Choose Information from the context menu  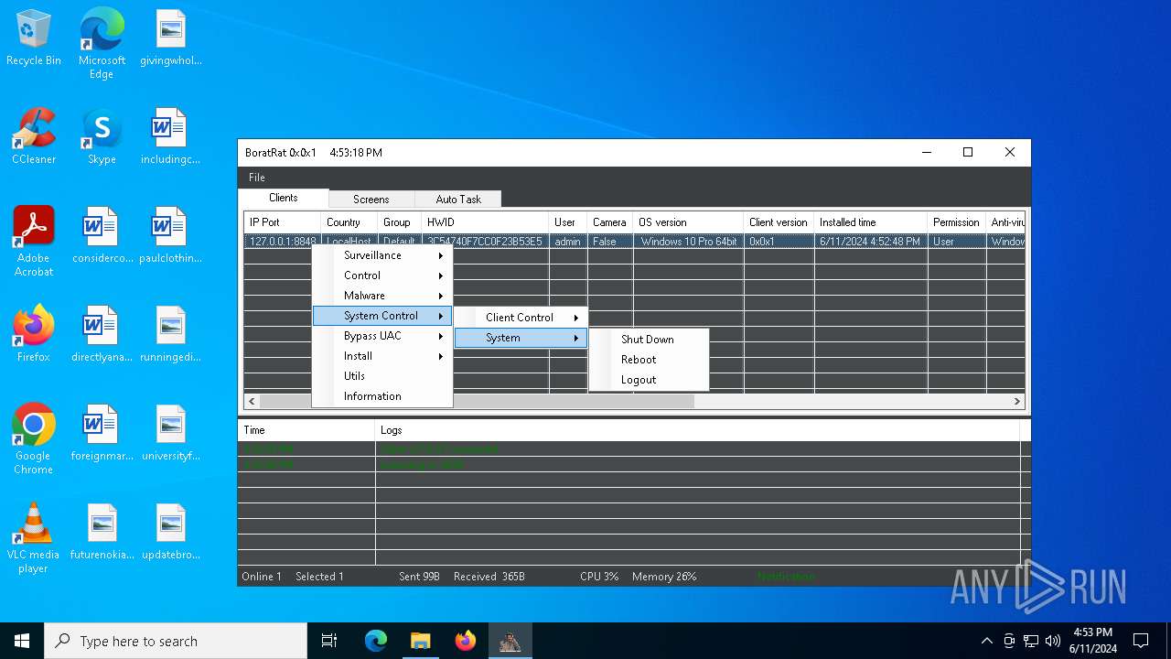[x=381, y=396]
